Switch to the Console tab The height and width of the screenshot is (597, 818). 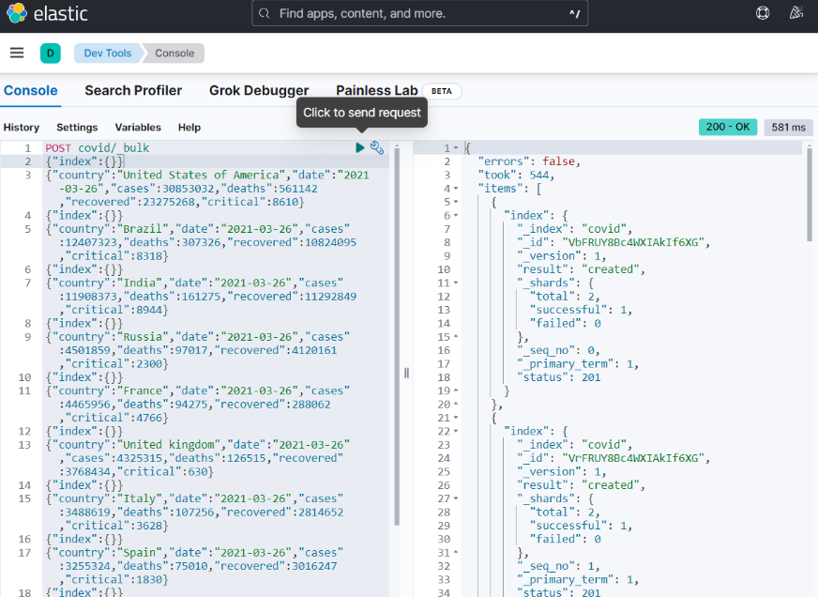click(x=30, y=91)
